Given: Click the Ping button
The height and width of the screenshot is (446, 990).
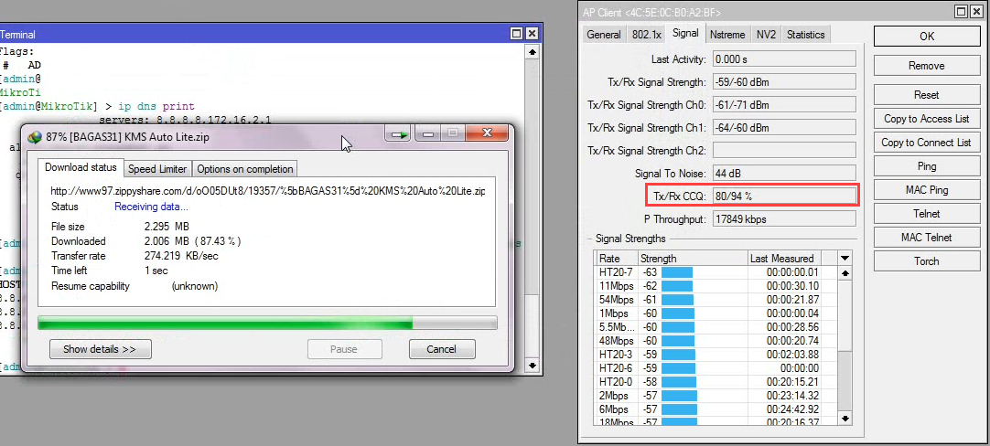Looking at the screenshot, I should click(x=926, y=166).
